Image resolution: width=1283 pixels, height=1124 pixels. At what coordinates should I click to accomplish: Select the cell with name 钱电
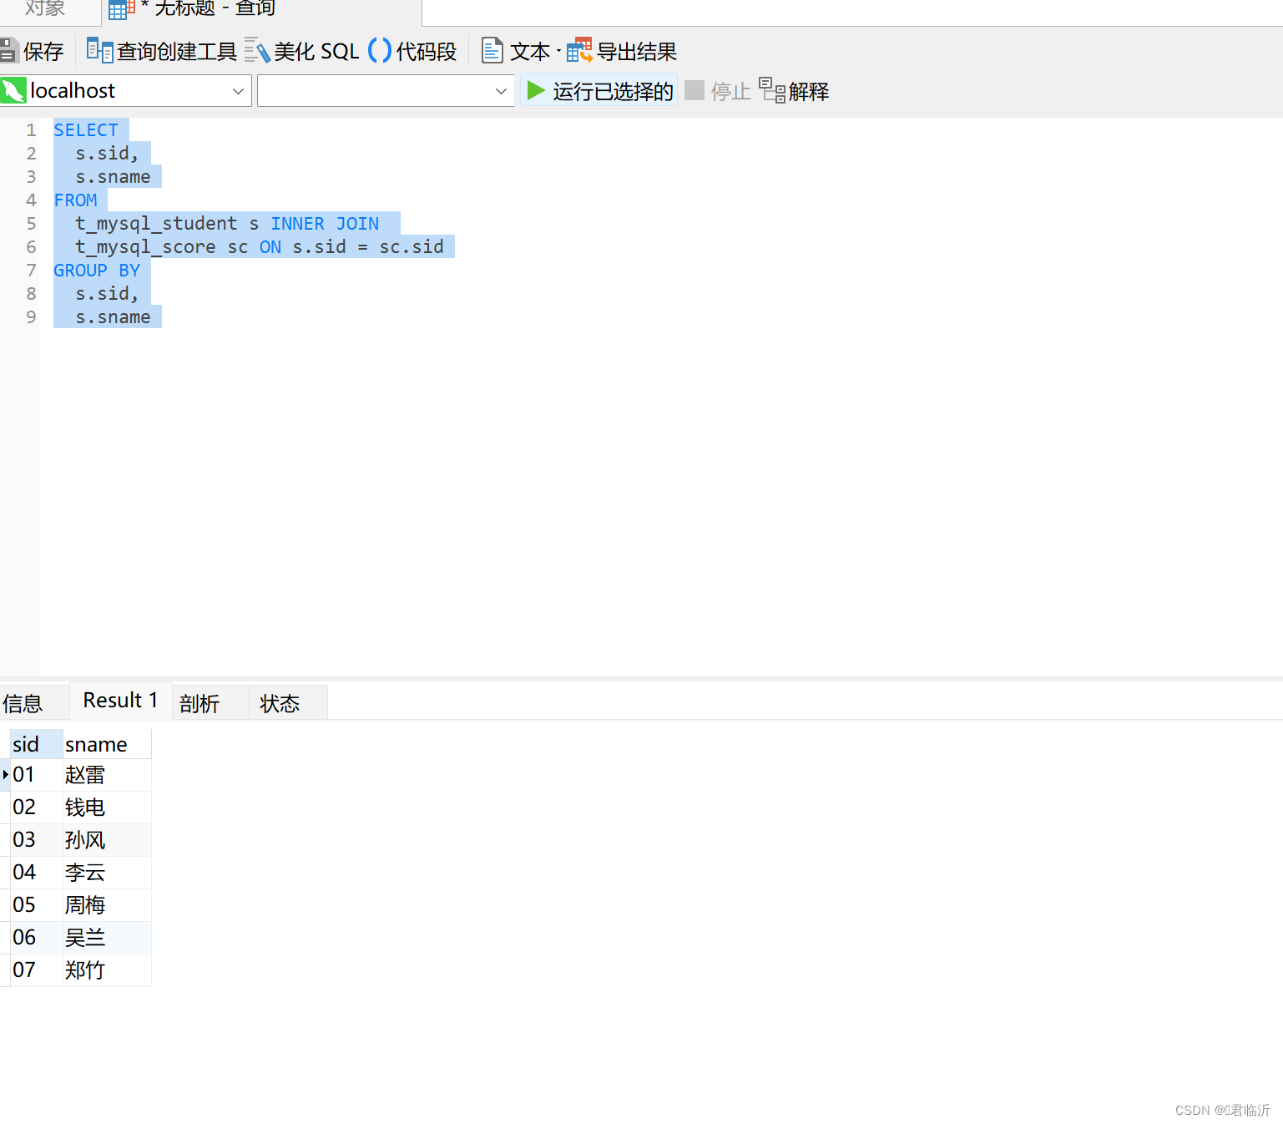click(107, 808)
